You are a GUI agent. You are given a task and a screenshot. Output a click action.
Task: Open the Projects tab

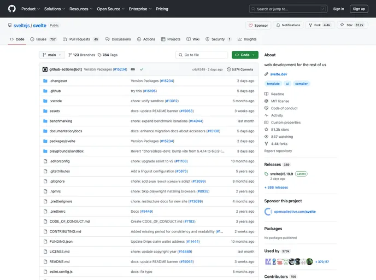pos(171,39)
